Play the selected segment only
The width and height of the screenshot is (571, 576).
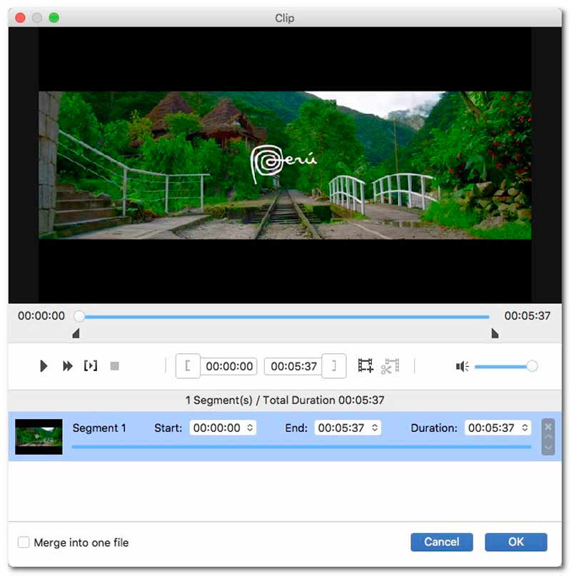pyautogui.click(x=91, y=366)
